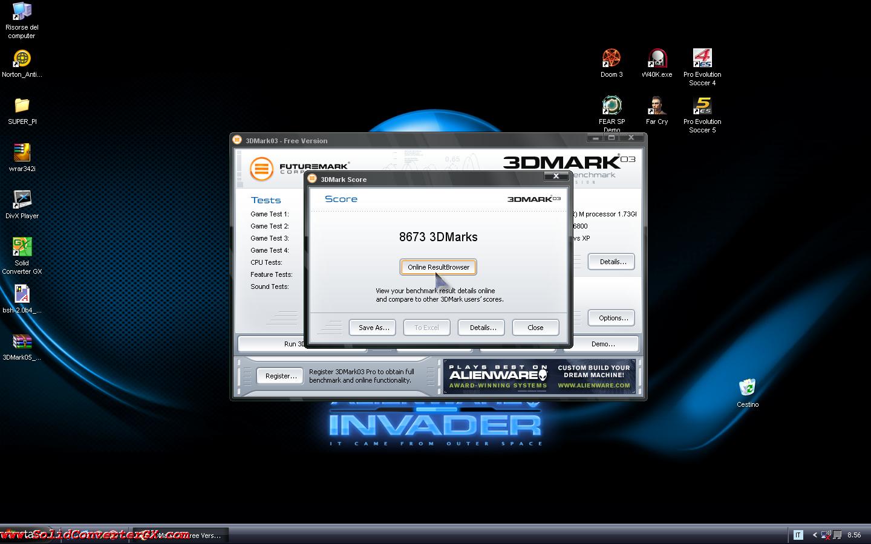Open Options... in the 3DMark03 window

pos(612,318)
